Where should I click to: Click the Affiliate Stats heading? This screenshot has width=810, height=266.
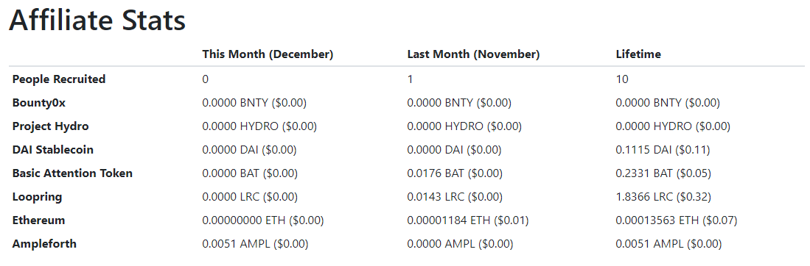97,21
